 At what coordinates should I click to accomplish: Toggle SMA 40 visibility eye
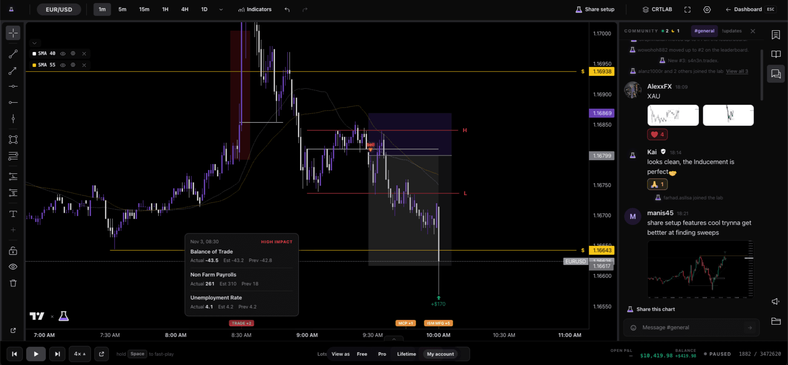pyautogui.click(x=63, y=54)
